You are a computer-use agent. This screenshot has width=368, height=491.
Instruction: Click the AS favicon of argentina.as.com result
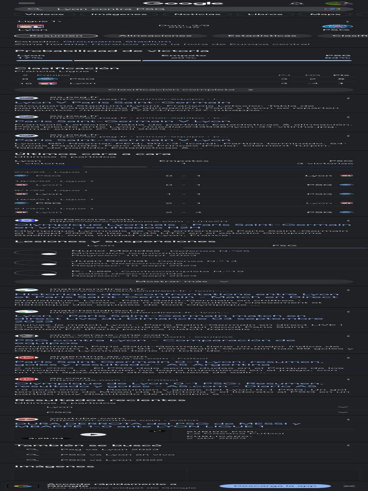pos(27,358)
